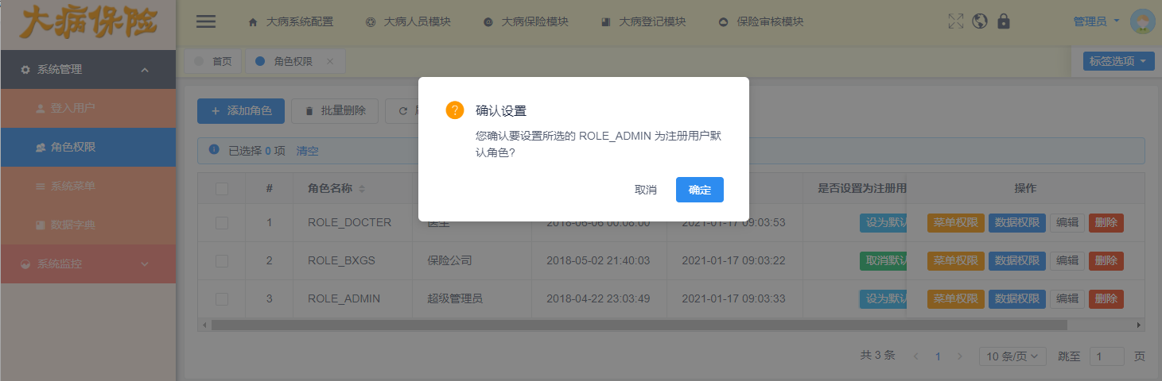Check the ROLE_BXGS row checkbox
1162x381 pixels.
(x=222, y=260)
